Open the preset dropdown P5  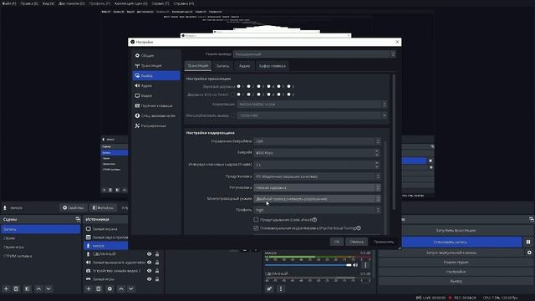317,176
